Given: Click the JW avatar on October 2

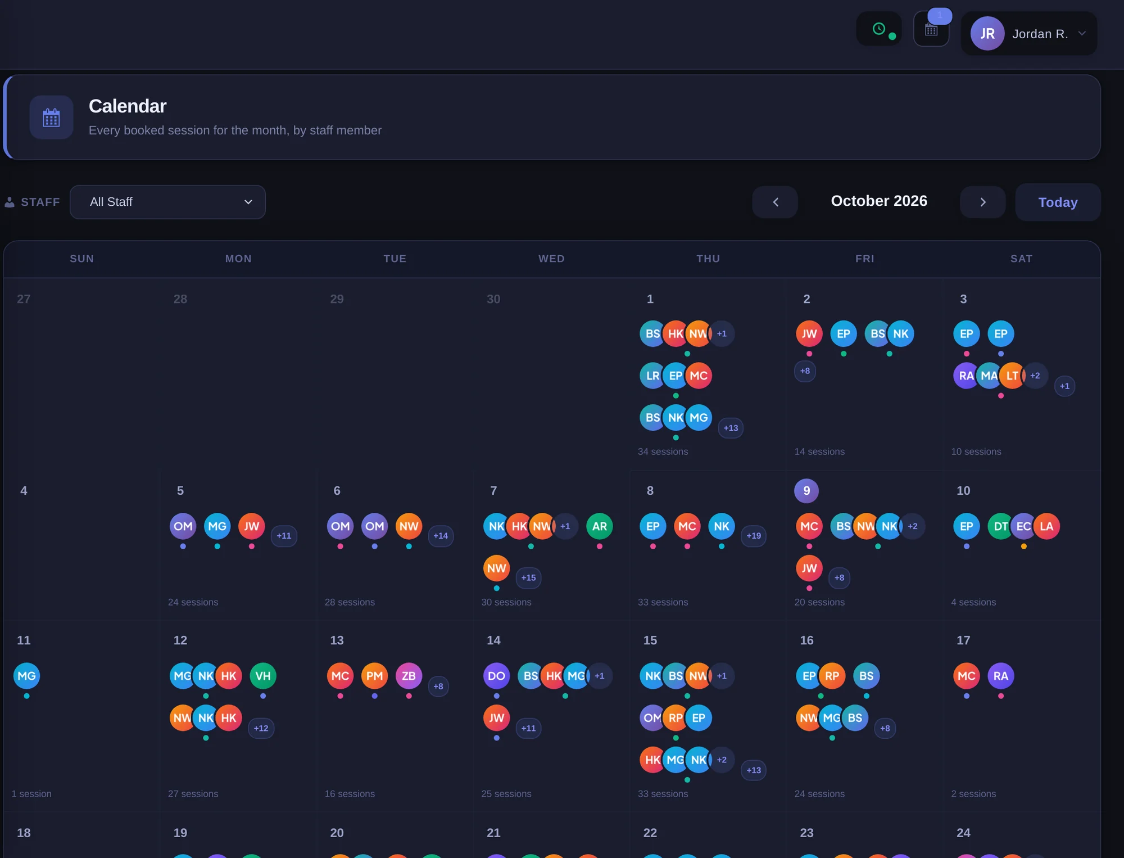Looking at the screenshot, I should (x=809, y=334).
